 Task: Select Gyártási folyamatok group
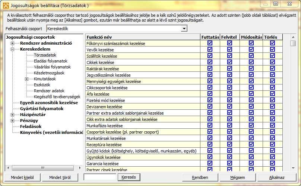(x=42, y=109)
